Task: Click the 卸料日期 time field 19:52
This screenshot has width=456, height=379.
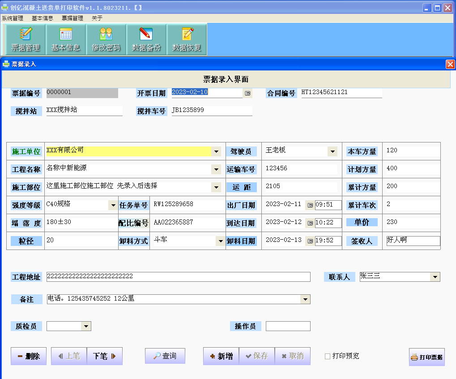Action: pyautogui.click(x=328, y=241)
